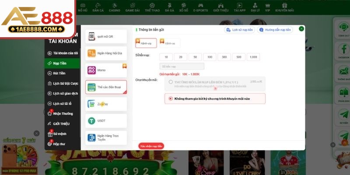Choose the 500 deposit amount
Image resolution: width=350 pixels, height=175 pixels.
239,57
